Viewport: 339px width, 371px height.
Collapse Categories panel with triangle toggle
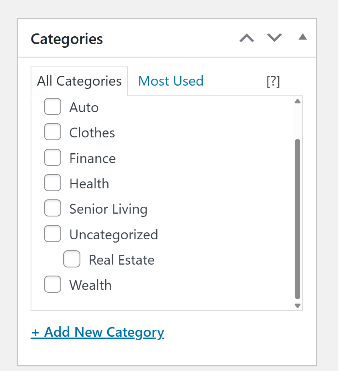302,37
